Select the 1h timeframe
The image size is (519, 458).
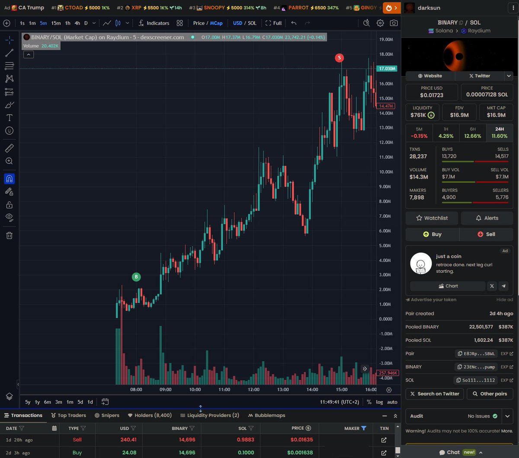pyautogui.click(x=68, y=23)
